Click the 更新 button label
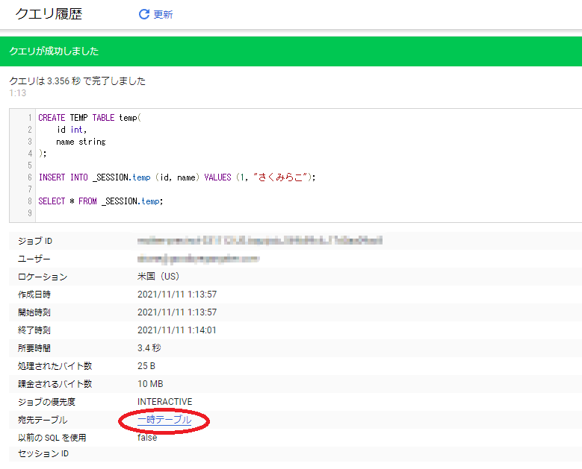 pyautogui.click(x=164, y=14)
